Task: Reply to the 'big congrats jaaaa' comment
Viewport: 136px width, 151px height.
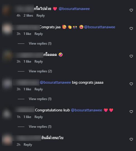Action: click(x=39, y=89)
